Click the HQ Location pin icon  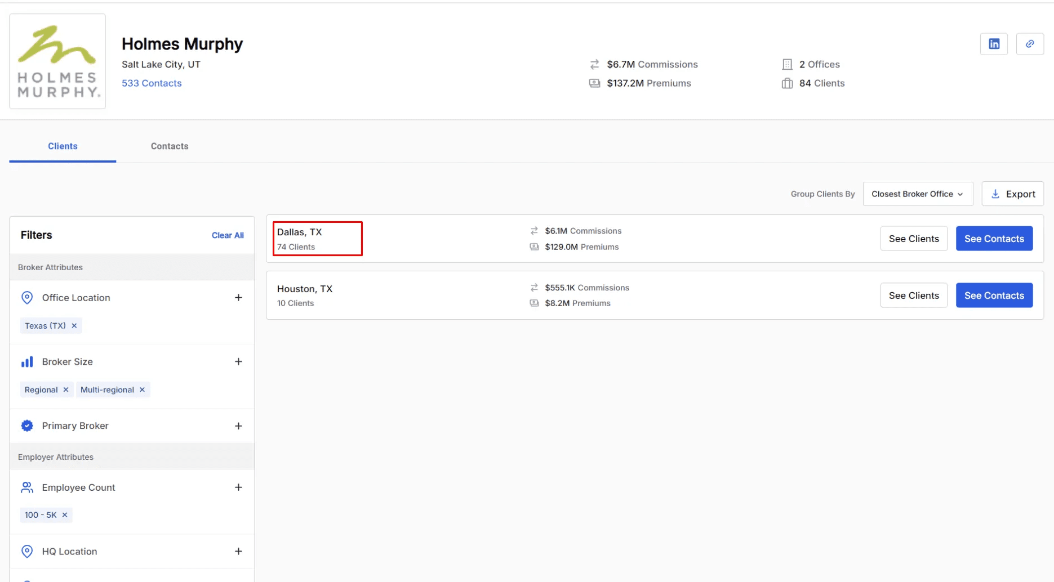point(26,551)
